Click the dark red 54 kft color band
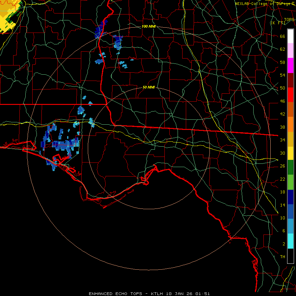 point(290,80)
